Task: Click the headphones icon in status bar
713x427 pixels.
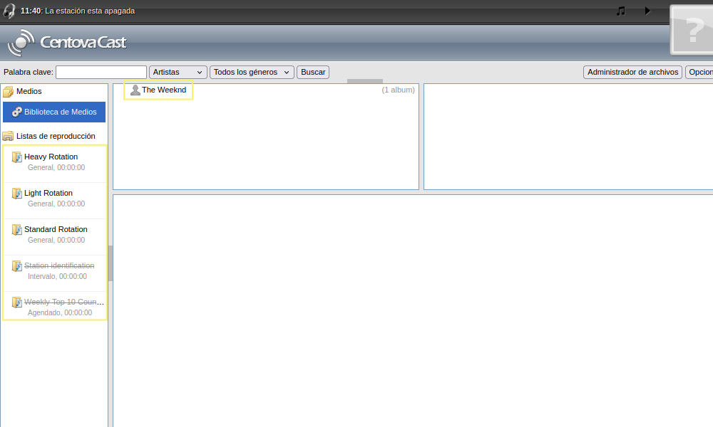Action: tap(9, 11)
